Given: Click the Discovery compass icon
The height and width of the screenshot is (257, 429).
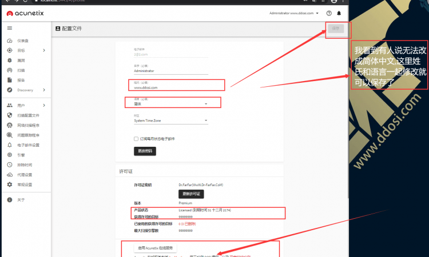Looking at the screenshot, I should (x=10, y=90).
